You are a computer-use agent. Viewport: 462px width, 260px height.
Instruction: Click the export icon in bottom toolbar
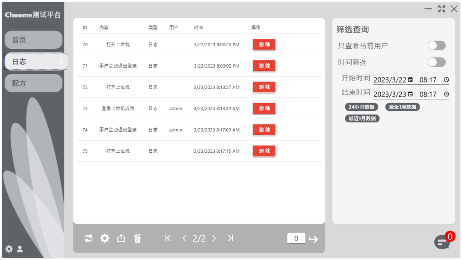[121, 239]
